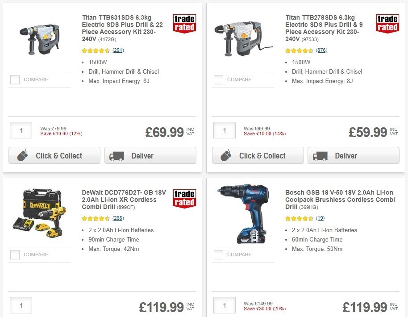Open the 291 reviews link
The width and height of the screenshot is (408, 317).
pyautogui.click(x=118, y=50)
